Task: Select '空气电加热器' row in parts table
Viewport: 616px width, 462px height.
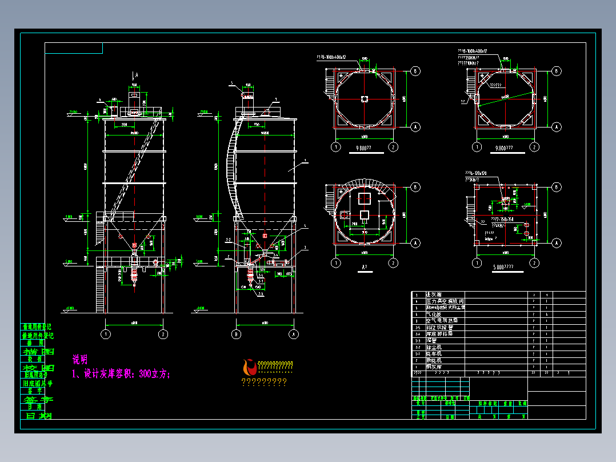Action: [498, 321]
